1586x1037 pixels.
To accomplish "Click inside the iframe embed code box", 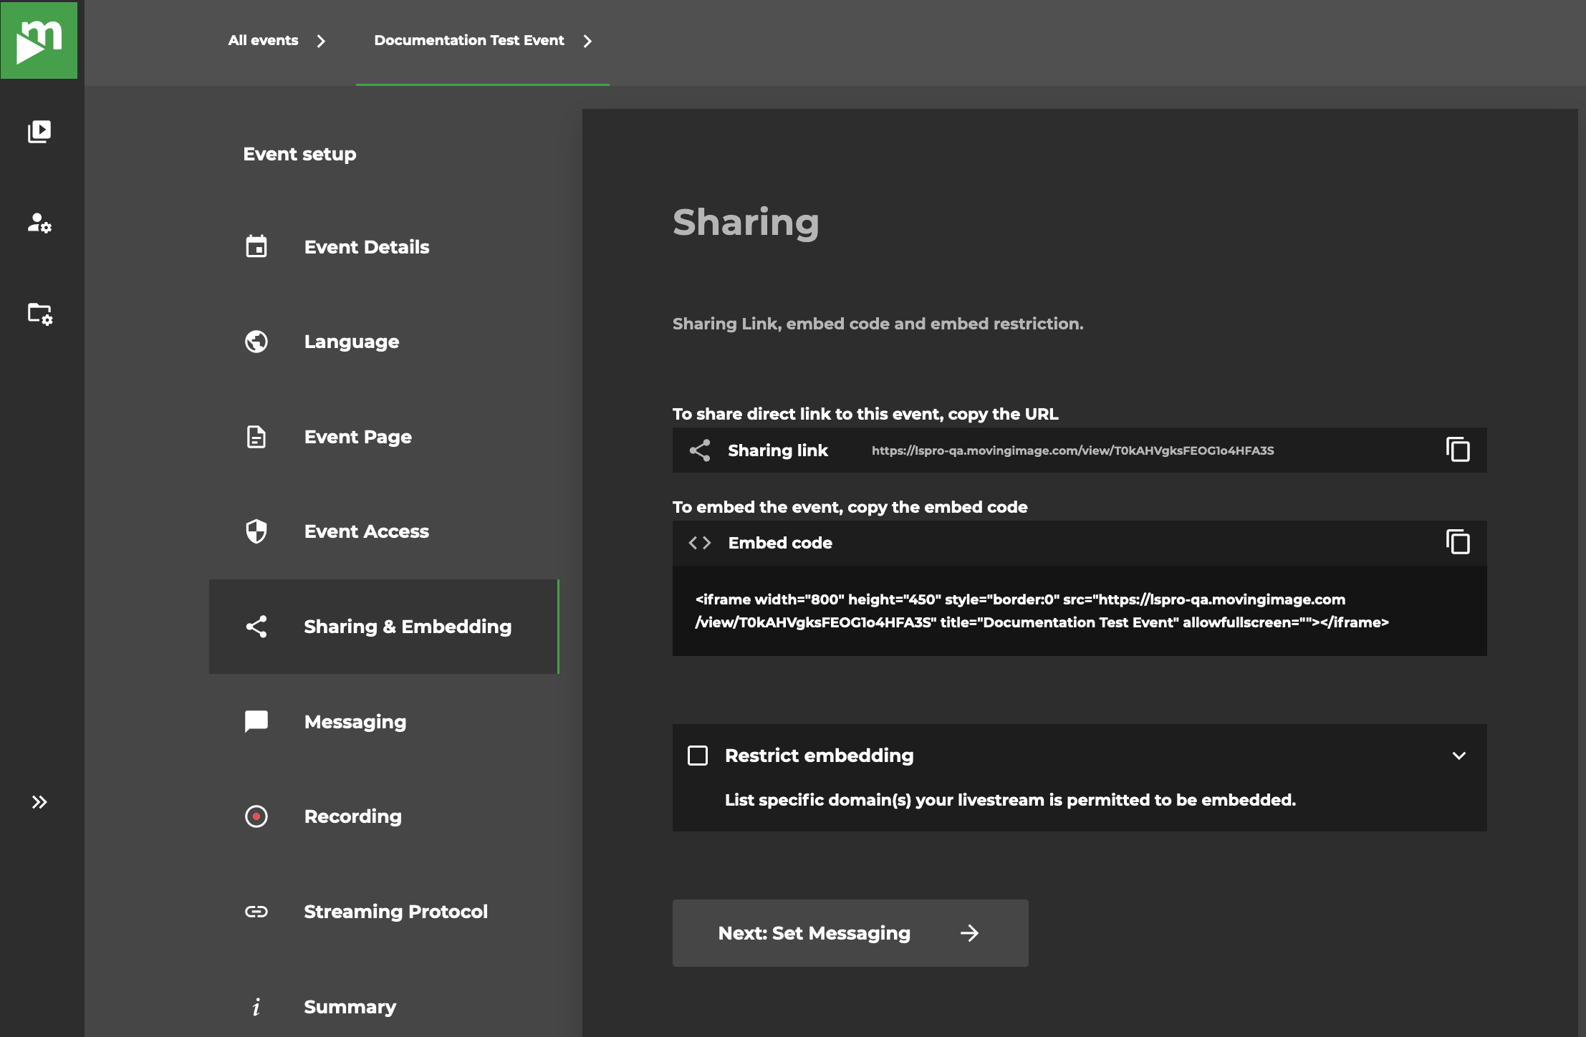I will [1080, 611].
